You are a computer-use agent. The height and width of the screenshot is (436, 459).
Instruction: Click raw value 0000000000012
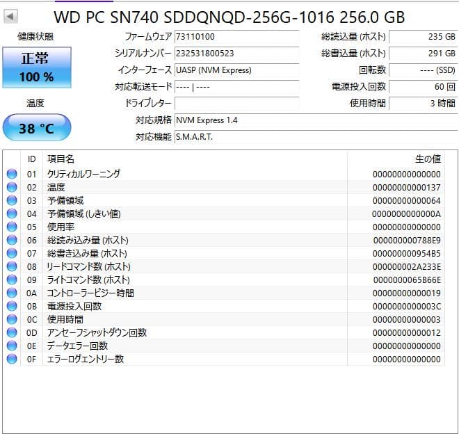coord(407,332)
